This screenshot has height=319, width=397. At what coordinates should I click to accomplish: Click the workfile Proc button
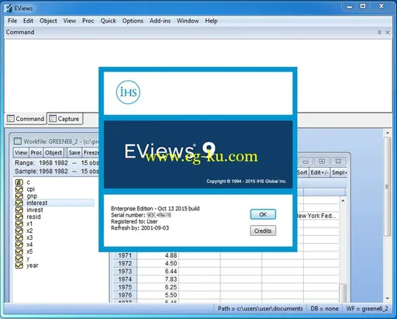click(36, 153)
